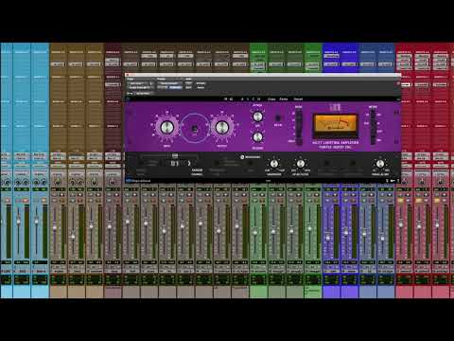Click the orange VU meter display

coord(336,124)
